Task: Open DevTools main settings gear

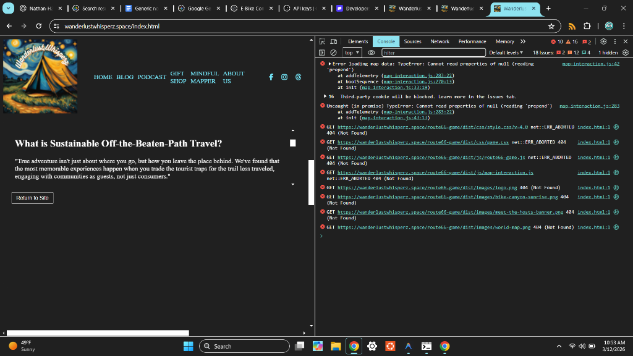Action: tap(603, 41)
